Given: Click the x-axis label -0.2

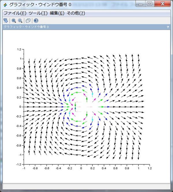Looking at the screenshot, I should (69, 168).
